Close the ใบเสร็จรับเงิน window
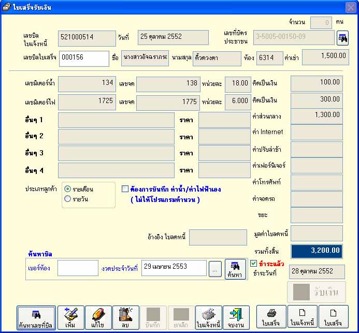This screenshot has height=333, width=359. click(351, 8)
